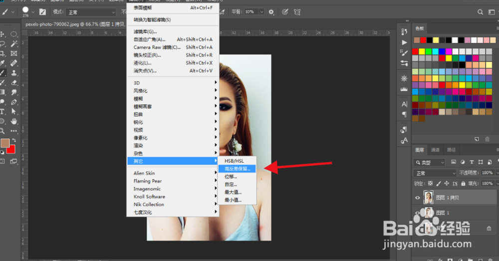Toggle brush settings panel button in options bar

[42, 12]
